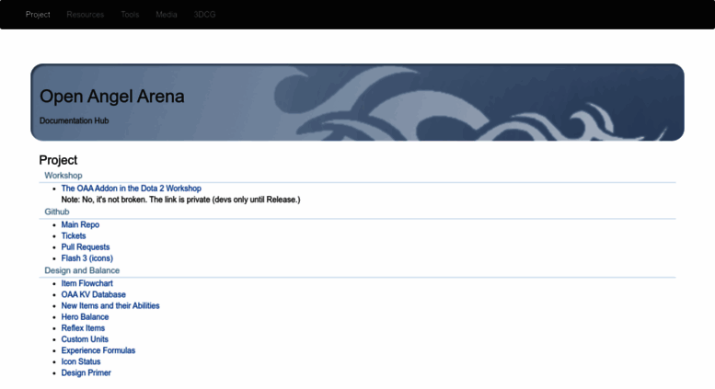Open the 3DCG navigation item
715x389 pixels.
(x=204, y=15)
